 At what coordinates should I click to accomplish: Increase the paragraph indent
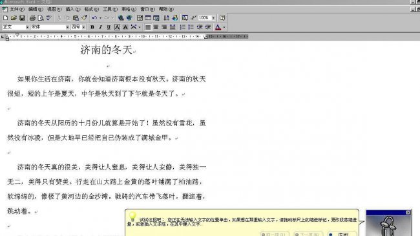(x=208, y=27)
